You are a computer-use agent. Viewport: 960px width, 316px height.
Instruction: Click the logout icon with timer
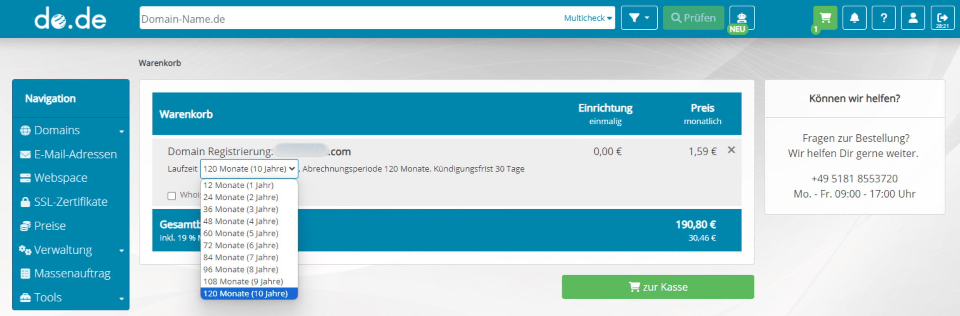tap(942, 18)
